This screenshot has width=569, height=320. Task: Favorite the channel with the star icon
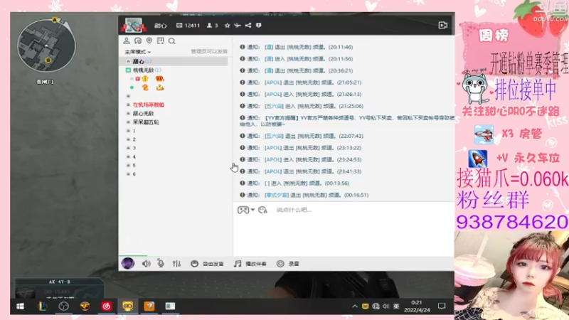pos(227,26)
